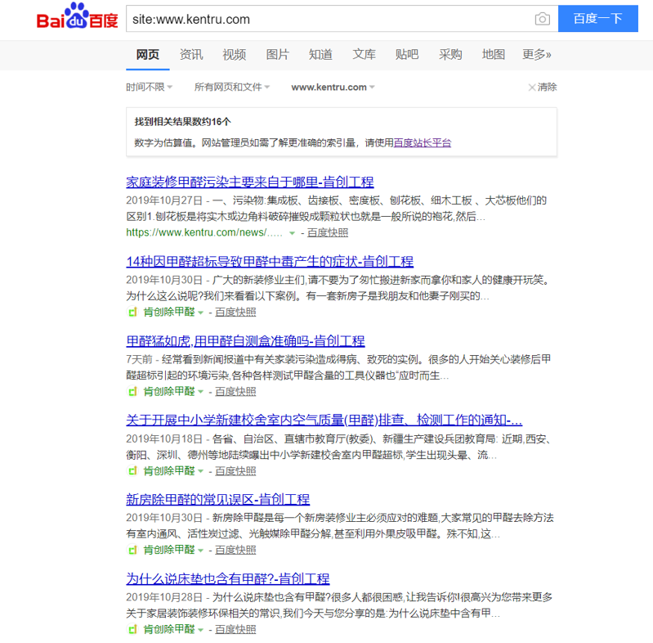Expand the 时间不限 time filter

149,88
